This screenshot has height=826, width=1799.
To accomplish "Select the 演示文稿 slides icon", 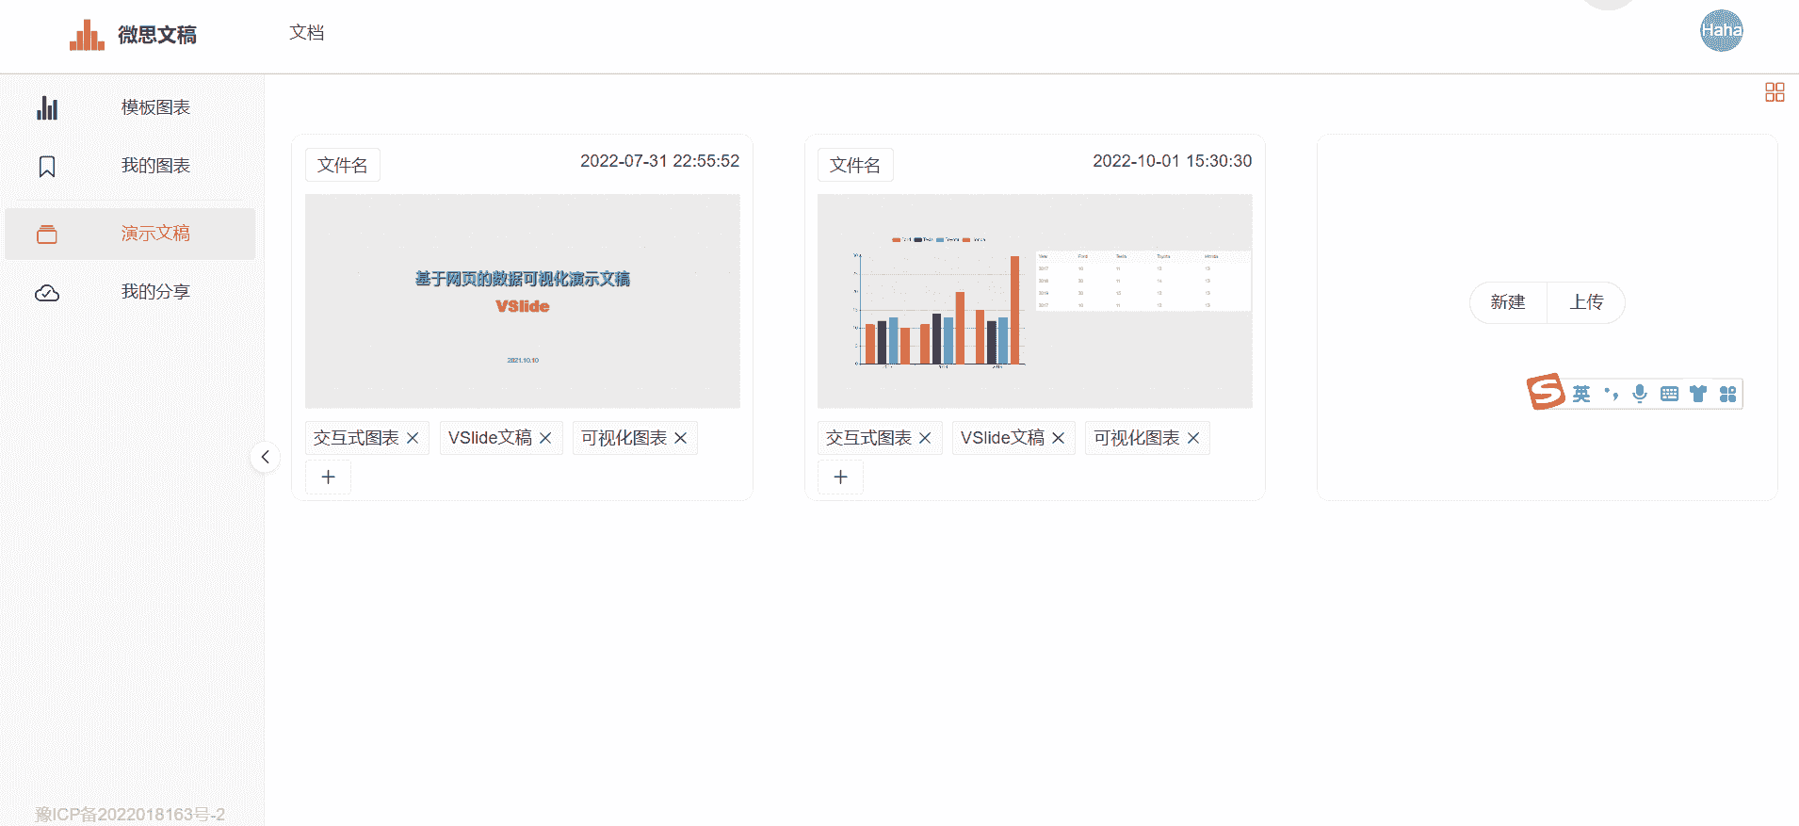I will [x=47, y=234].
